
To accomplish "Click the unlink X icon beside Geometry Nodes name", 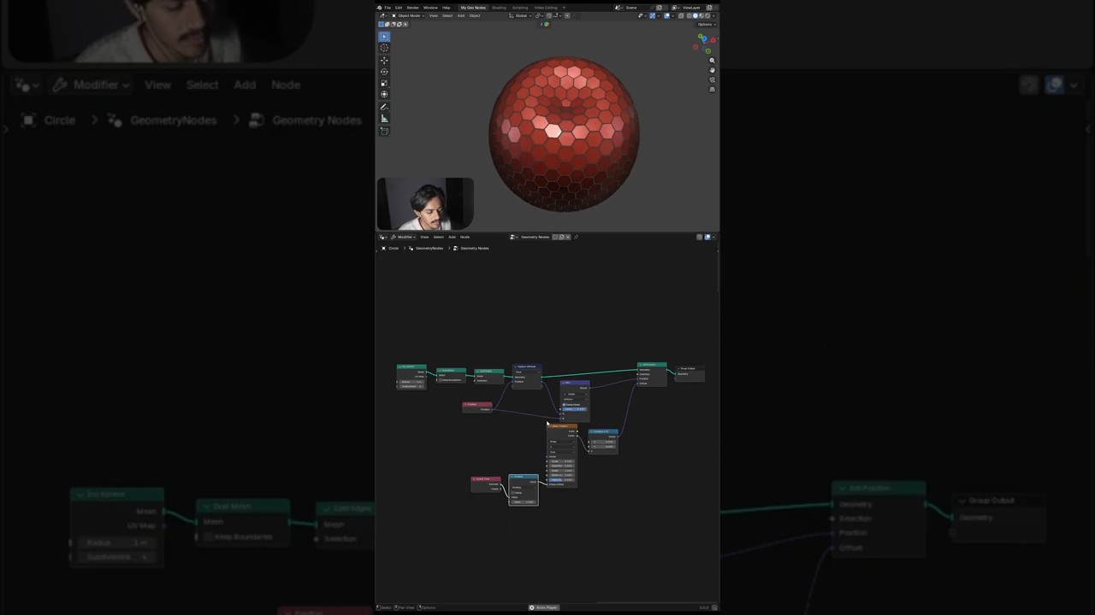I will pos(568,237).
